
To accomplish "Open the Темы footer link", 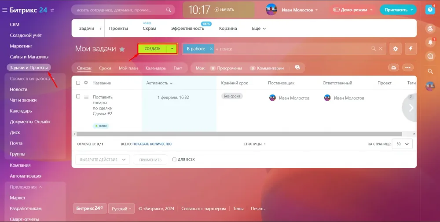I will point(238,208).
